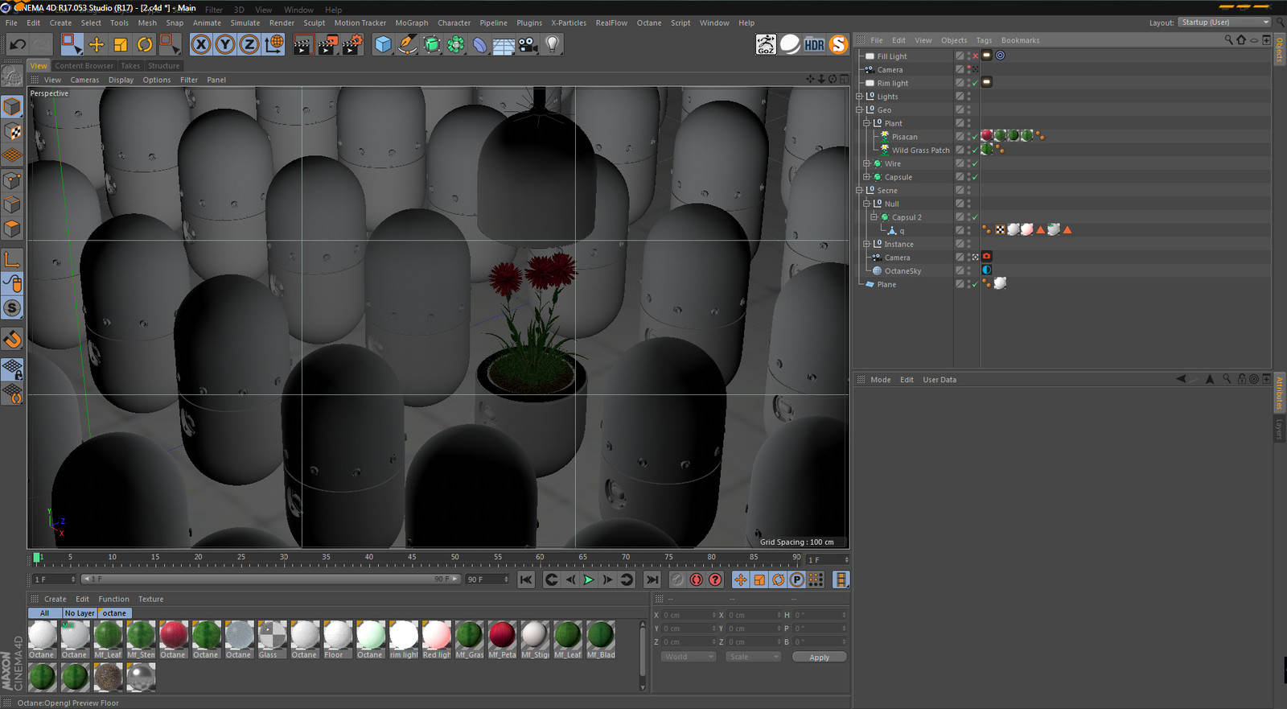Image resolution: width=1287 pixels, height=709 pixels.
Task: Expand the Wire object tree
Action: click(866, 163)
